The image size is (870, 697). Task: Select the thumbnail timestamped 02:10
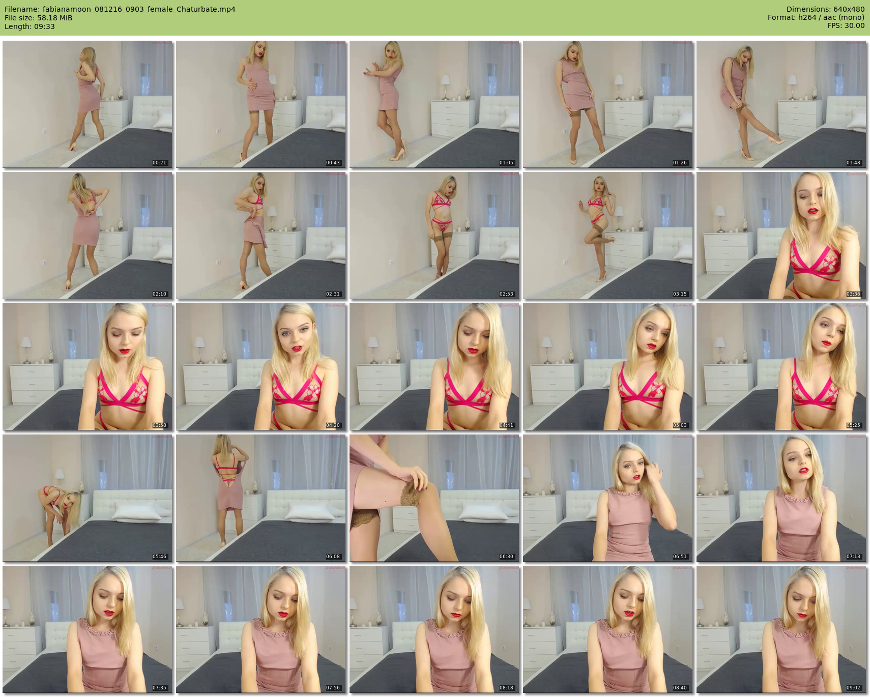pos(87,236)
